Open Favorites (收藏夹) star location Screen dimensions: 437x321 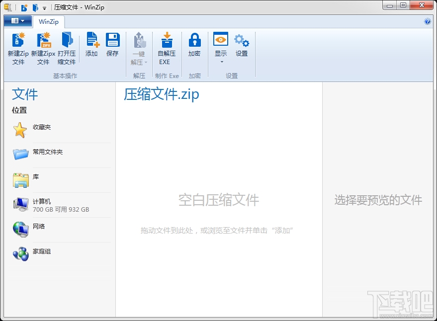(x=61, y=130)
